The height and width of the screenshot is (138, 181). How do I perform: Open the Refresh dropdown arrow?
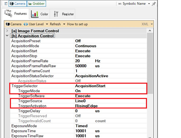click(64, 24)
